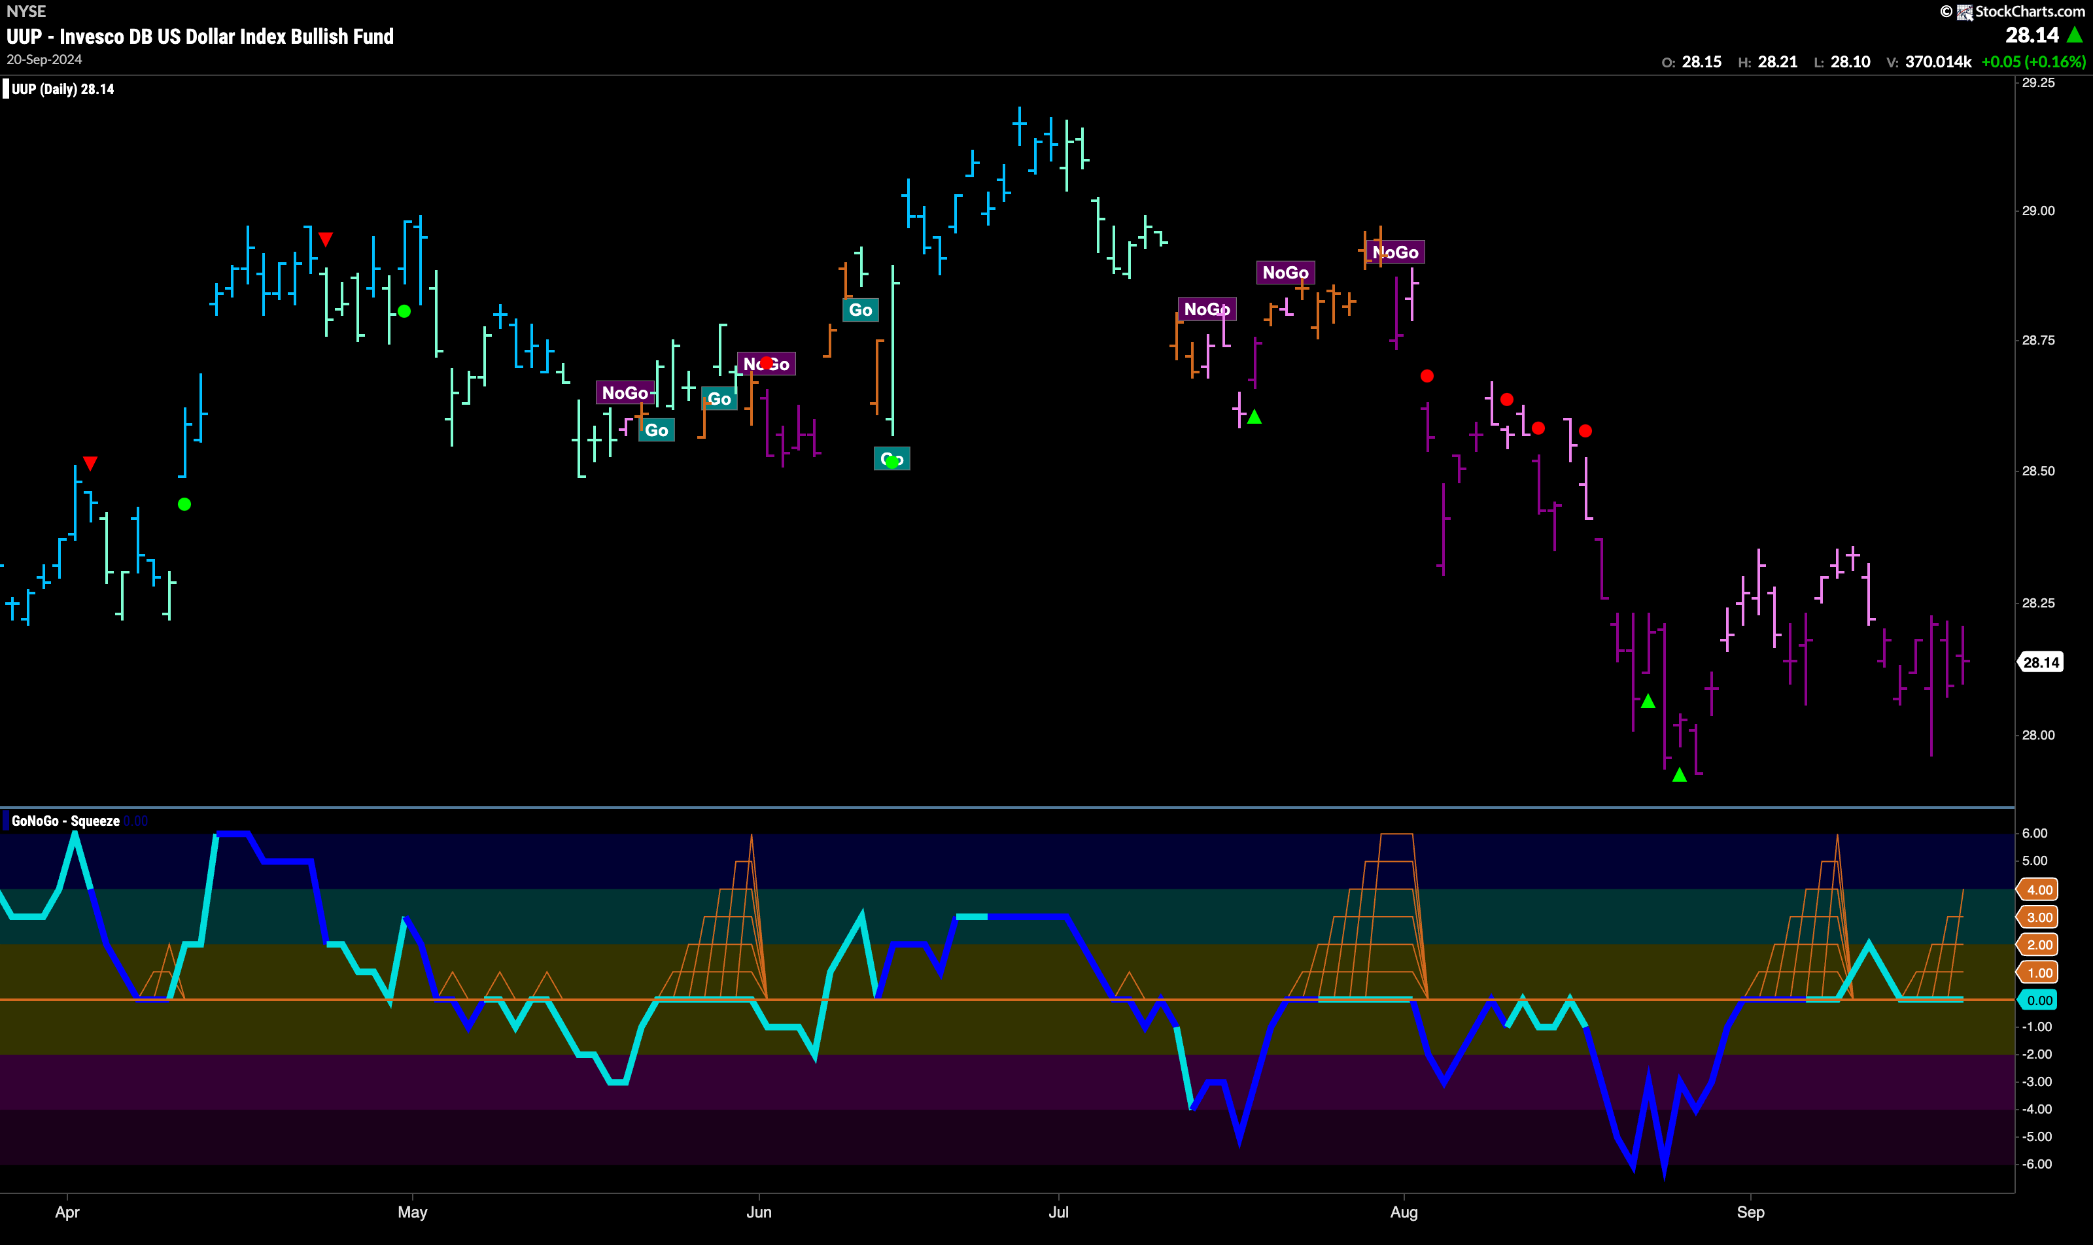
Task: Select the Go label at 28.50 in mid-June
Action: coord(891,458)
